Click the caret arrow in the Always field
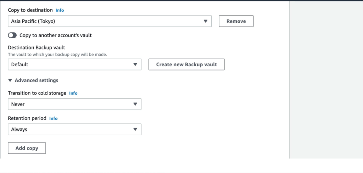The height and width of the screenshot is (173, 363). 135,129
